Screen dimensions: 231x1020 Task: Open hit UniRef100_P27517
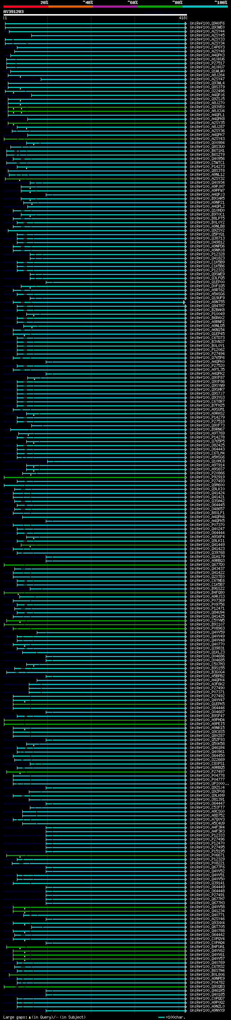207,63
